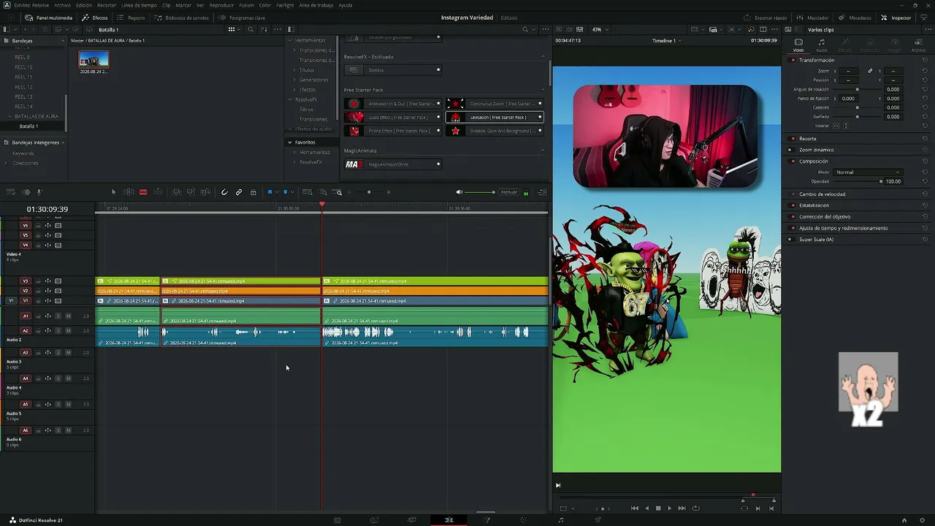Open the viewer three-dot options menu
Screen dimensions: 935x526
(776, 29)
